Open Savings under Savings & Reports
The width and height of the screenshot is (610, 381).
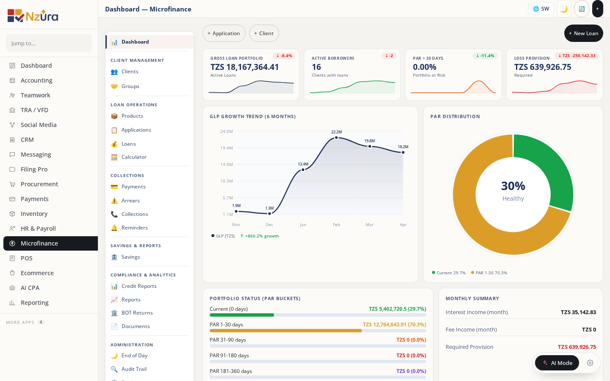[150, 257]
